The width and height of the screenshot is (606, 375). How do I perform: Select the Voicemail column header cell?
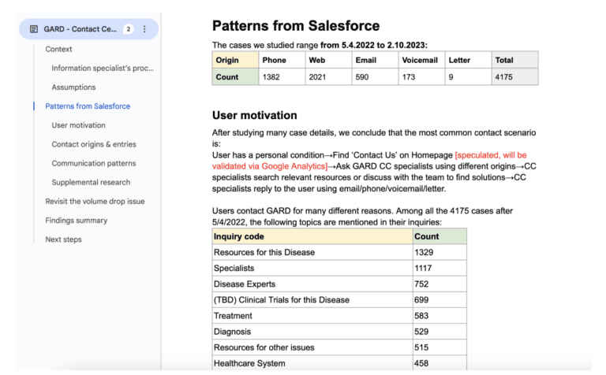click(x=421, y=60)
